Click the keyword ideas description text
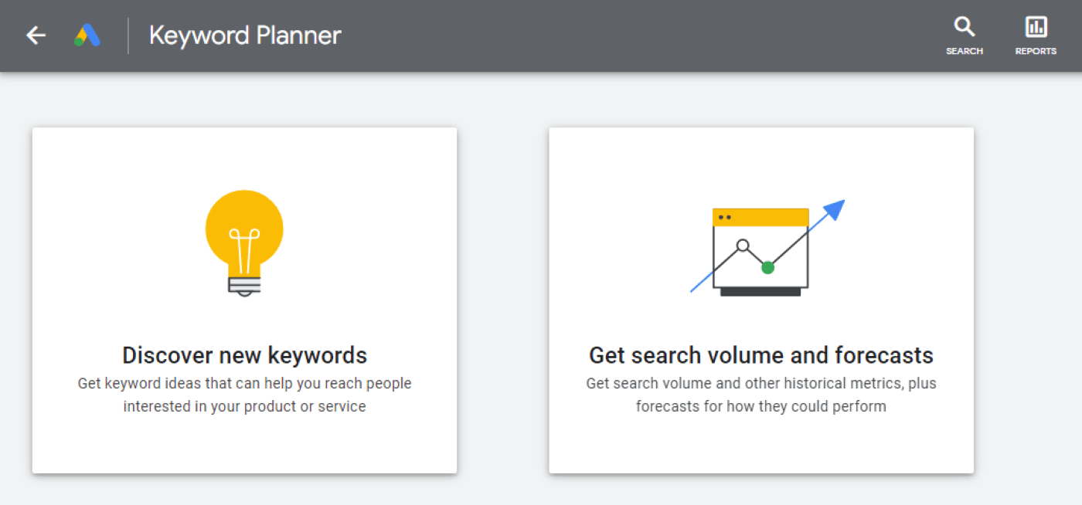1082x505 pixels. [x=244, y=394]
